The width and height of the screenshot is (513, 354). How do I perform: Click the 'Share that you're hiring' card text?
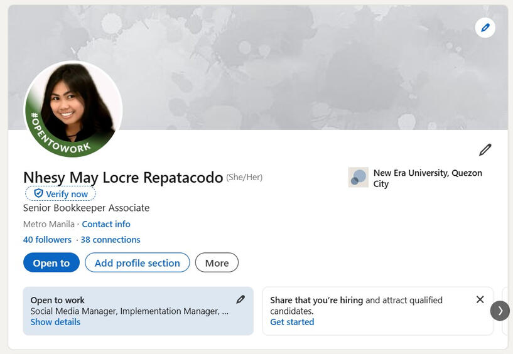(x=356, y=305)
